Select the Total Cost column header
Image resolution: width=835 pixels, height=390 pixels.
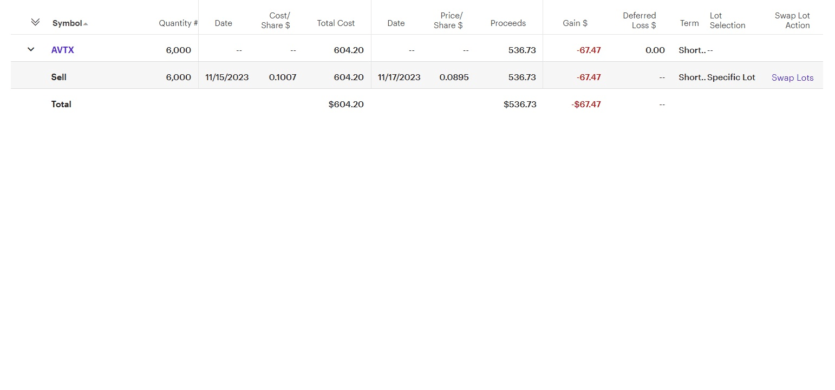pyautogui.click(x=336, y=23)
